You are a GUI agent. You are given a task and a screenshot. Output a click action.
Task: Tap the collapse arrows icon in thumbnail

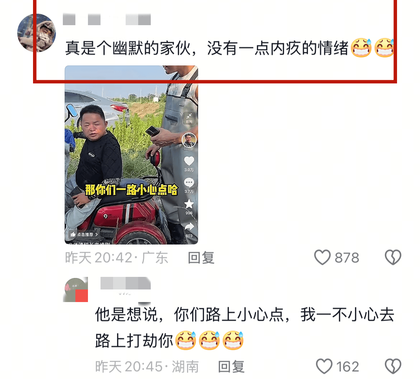pos(189,118)
